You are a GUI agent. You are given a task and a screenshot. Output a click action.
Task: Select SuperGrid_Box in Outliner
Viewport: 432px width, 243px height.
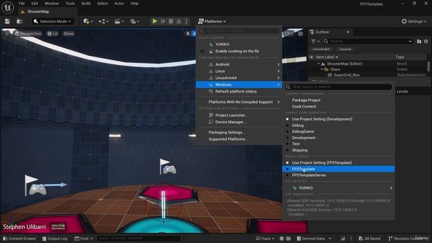point(346,75)
